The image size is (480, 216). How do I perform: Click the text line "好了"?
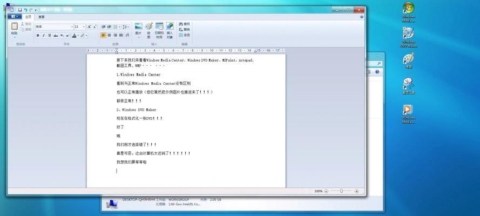click(120, 127)
